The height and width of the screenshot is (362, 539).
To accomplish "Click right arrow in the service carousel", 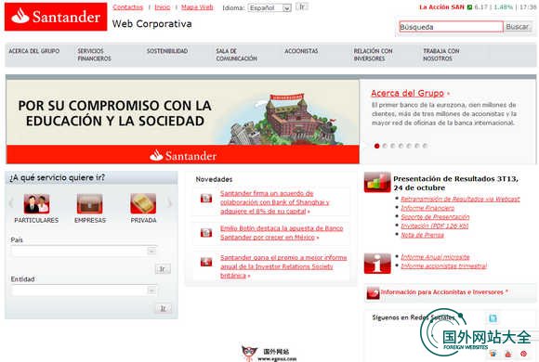I will point(169,203).
